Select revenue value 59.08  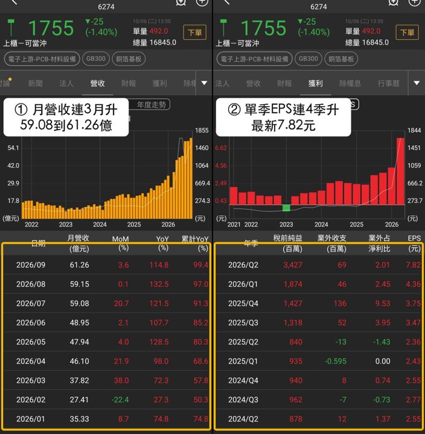tap(80, 303)
